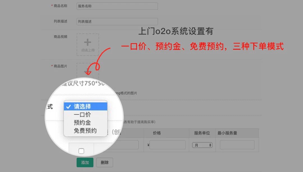Select 请选择 in the open dropdown list

tap(86, 106)
